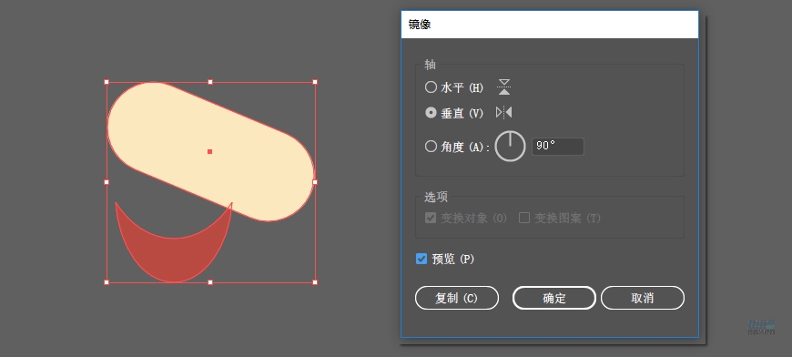This screenshot has width=792, height=357.
Task: Select the 垂直 (V) axis radio button
Action: tap(431, 113)
